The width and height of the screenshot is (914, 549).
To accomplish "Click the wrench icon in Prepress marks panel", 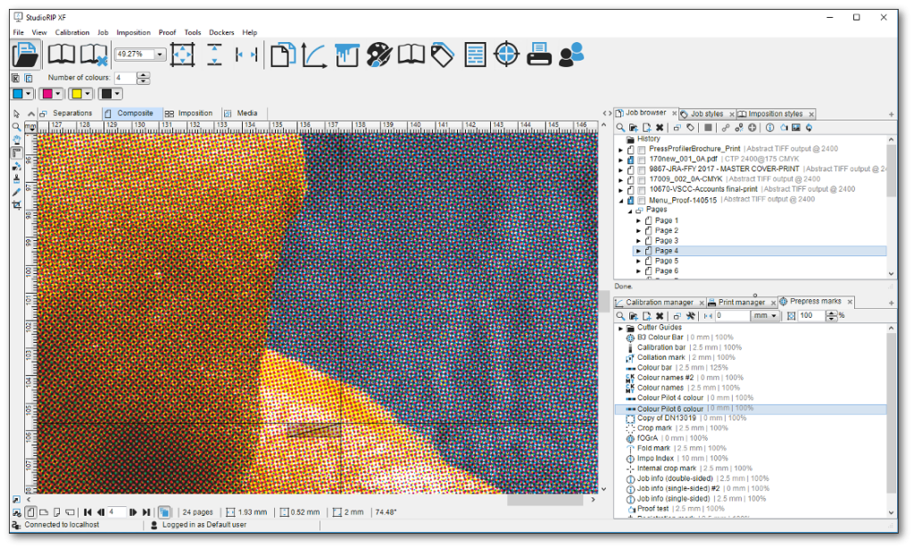I will 692,315.
